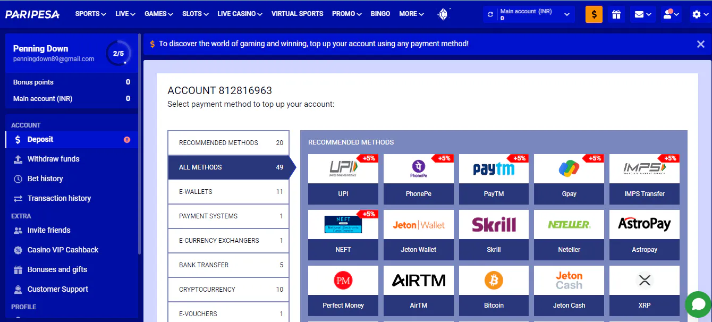Open the user profile icon dropdown
Viewport: 712px width, 322px height.
coord(671,14)
